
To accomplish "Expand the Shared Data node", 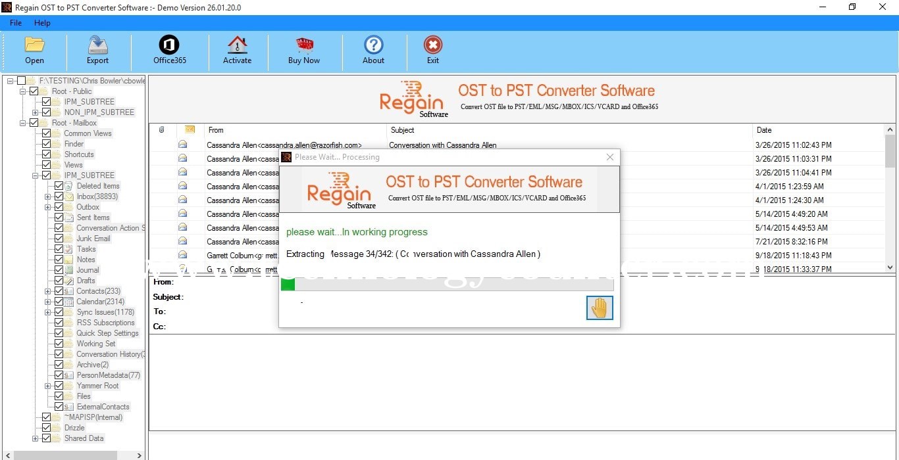I will [x=36, y=438].
